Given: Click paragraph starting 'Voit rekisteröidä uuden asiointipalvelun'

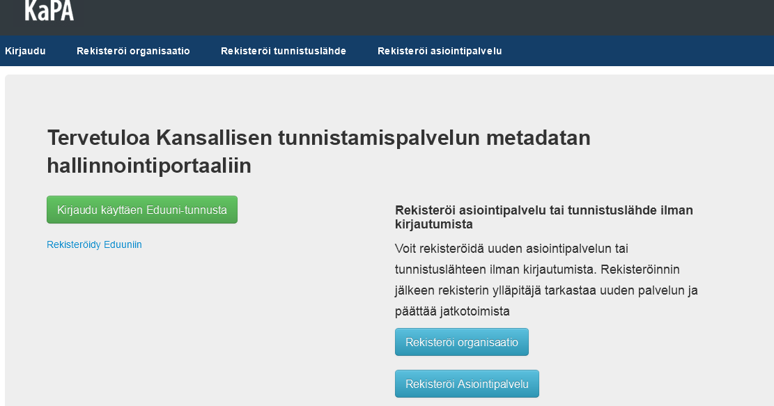Looking at the screenshot, I should pyautogui.click(x=546, y=280).
